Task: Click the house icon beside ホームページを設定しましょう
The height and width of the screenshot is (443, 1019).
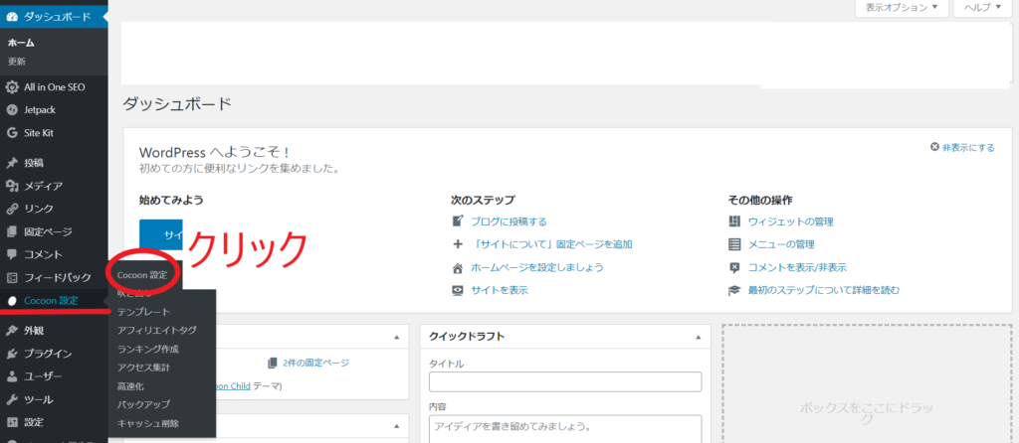Action: pyautogui.click(x=458, y=267)
